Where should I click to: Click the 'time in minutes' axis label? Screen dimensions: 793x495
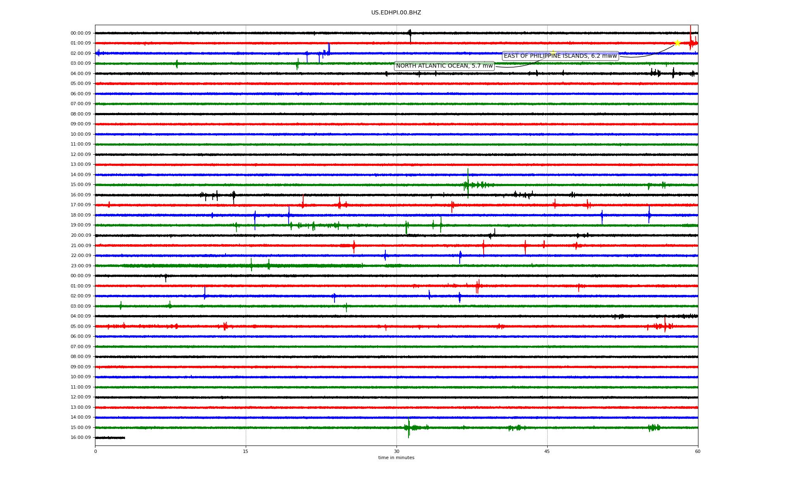tap(396, 458)
